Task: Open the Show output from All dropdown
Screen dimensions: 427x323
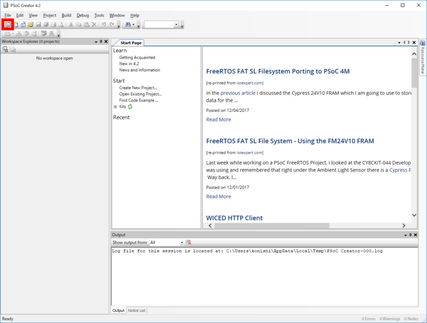Action: [181, 243]
